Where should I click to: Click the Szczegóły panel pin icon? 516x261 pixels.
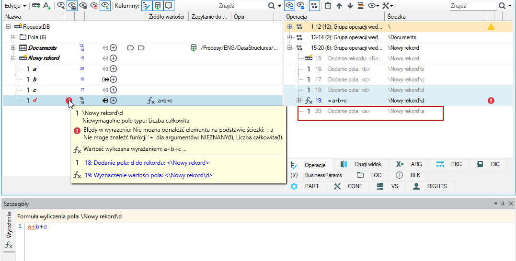(503, 204)
